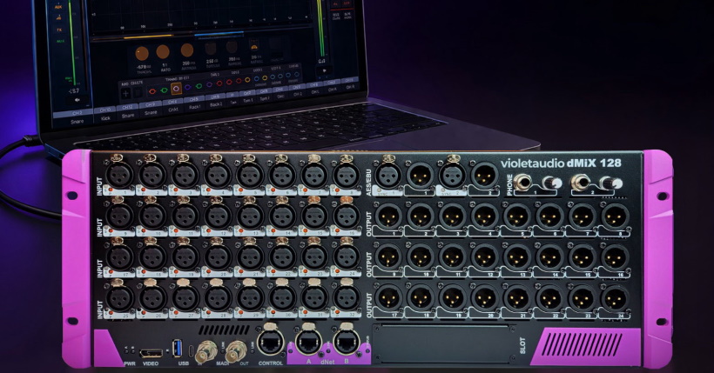
Task: Click the plus button in the laptop app's channel strip
Action: pyautogui.click(x=125, y=94)
